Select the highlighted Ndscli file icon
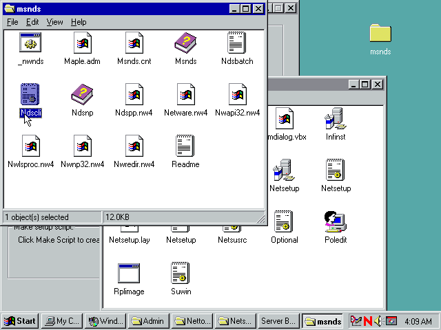 [30, 94]
